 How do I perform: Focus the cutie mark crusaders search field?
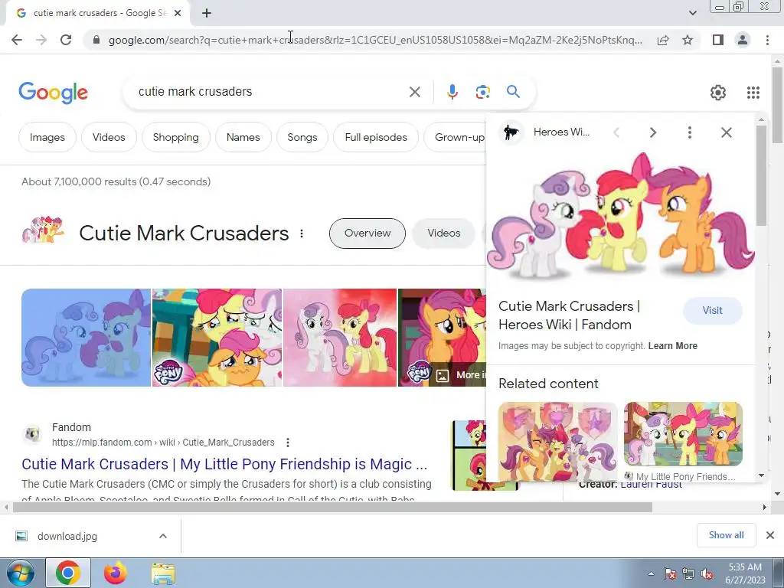click(270, 92)
